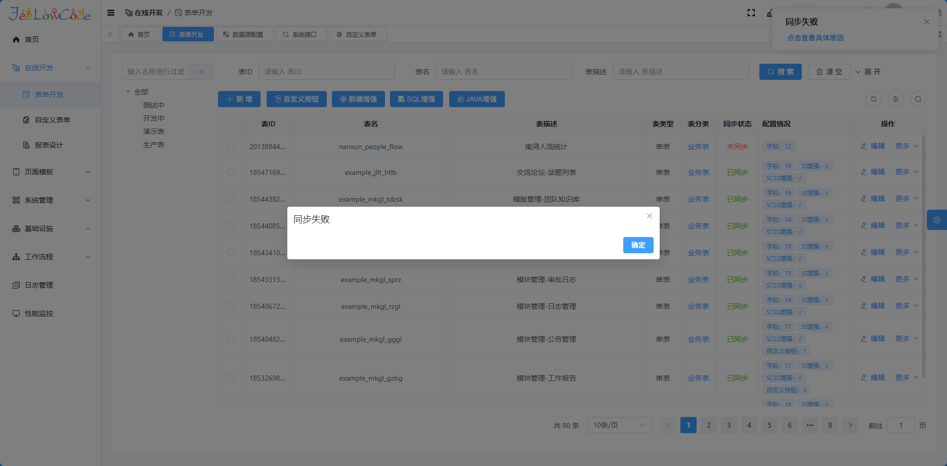This screenshot has width=947, height=466.
Task: Open 更多 dropdown for nanxun_people_flow row
Action: (906, 146)
